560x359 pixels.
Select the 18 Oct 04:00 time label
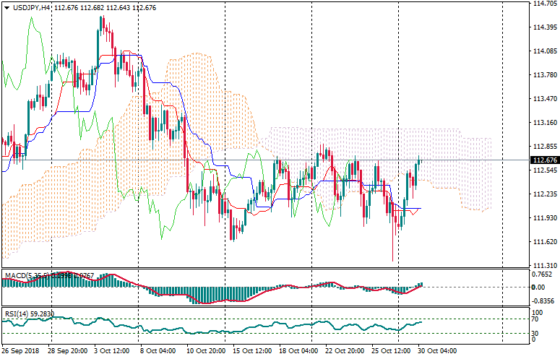coord(298,351)
